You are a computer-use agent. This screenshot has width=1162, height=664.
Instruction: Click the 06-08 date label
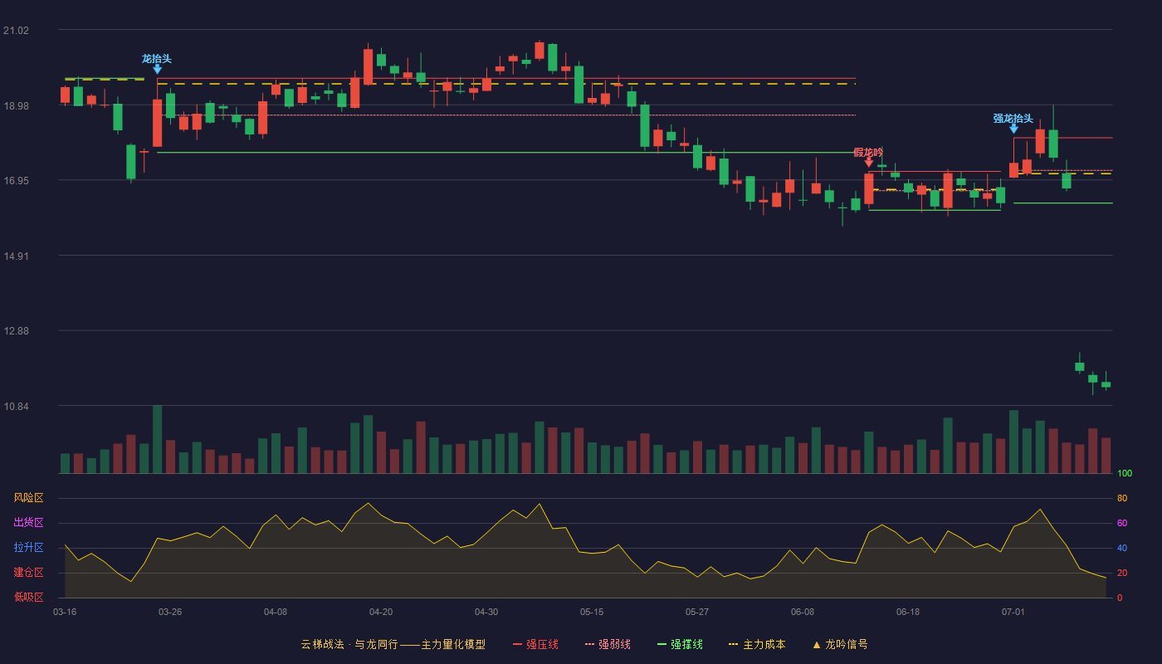[803, 612]
